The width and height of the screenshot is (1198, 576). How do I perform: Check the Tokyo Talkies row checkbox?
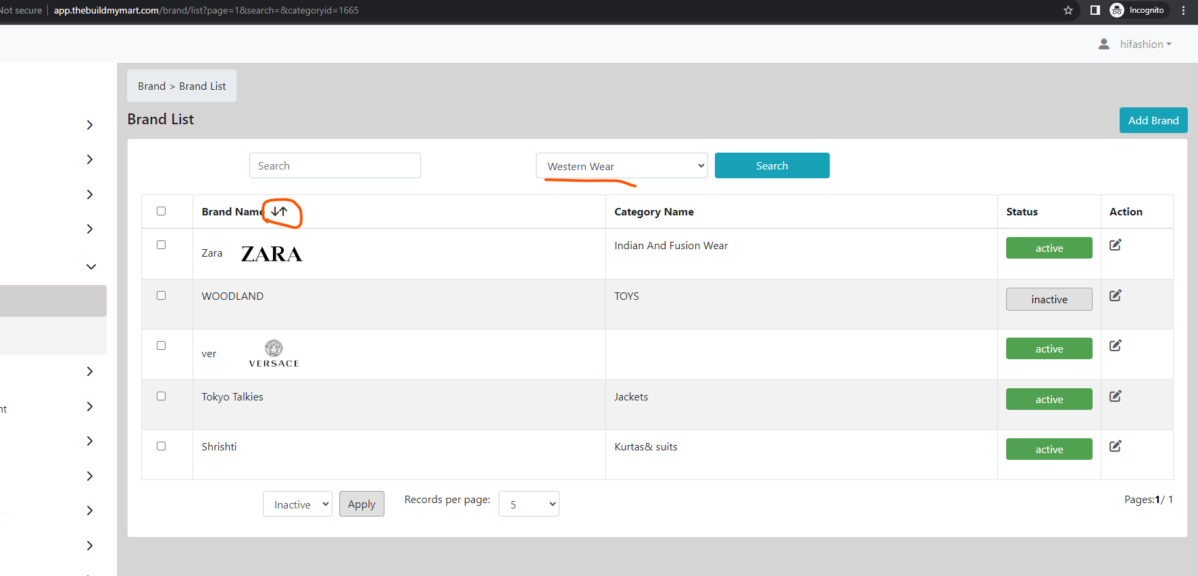161,396
